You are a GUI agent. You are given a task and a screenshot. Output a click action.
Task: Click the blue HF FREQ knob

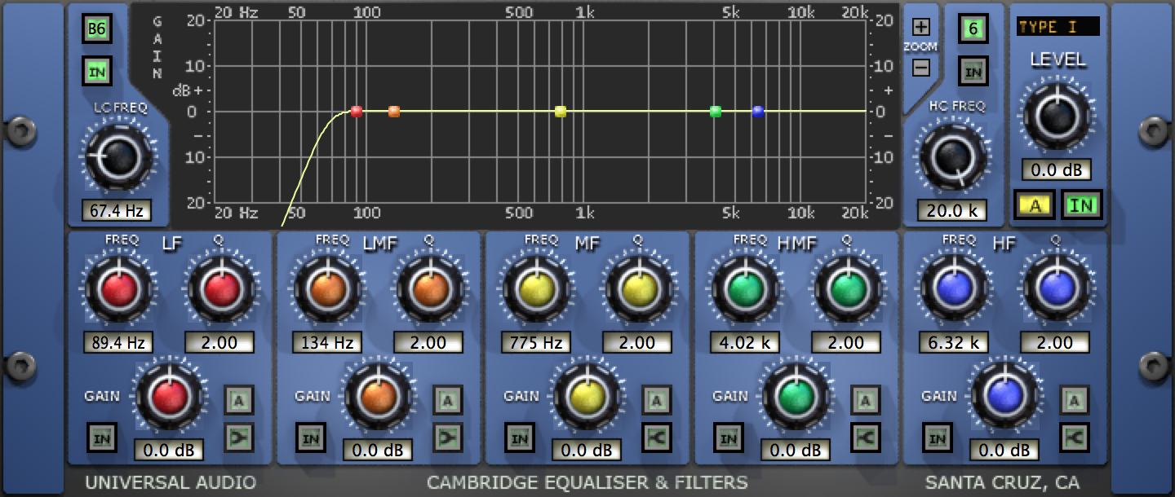(x=954, y=289)
